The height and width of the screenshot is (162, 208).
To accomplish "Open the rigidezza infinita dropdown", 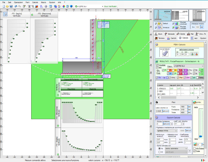I will point(167,131).
